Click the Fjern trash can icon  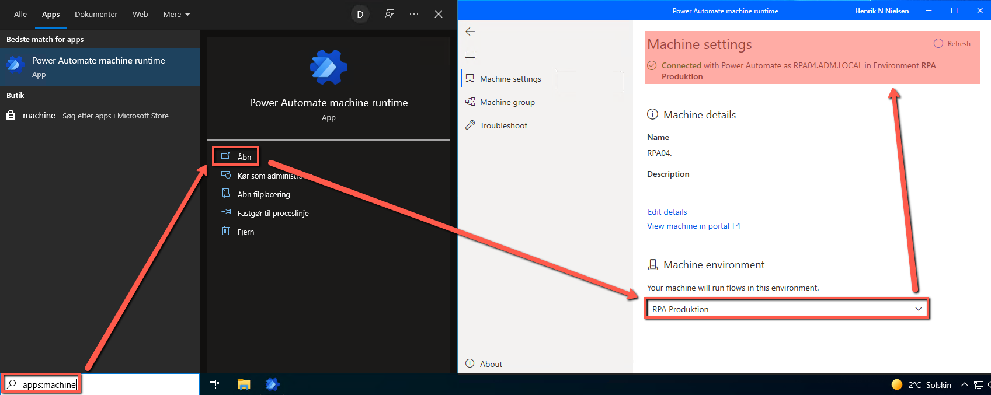pos(226,231)
